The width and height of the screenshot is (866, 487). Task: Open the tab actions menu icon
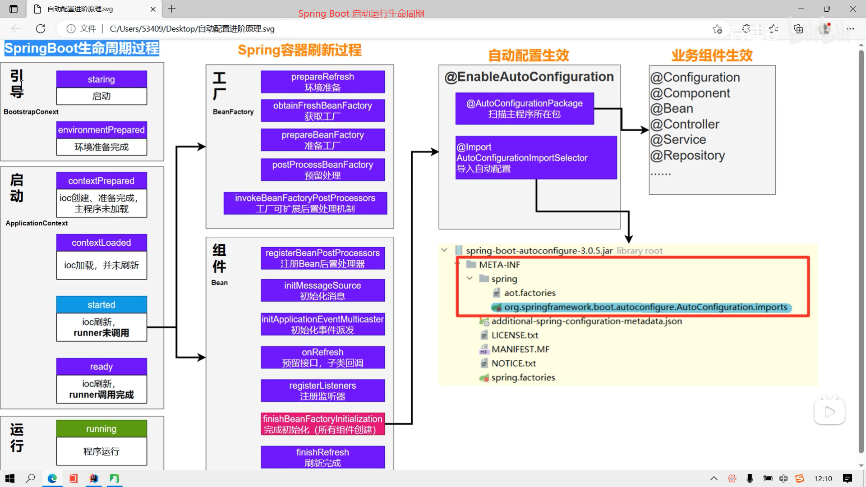14,9
